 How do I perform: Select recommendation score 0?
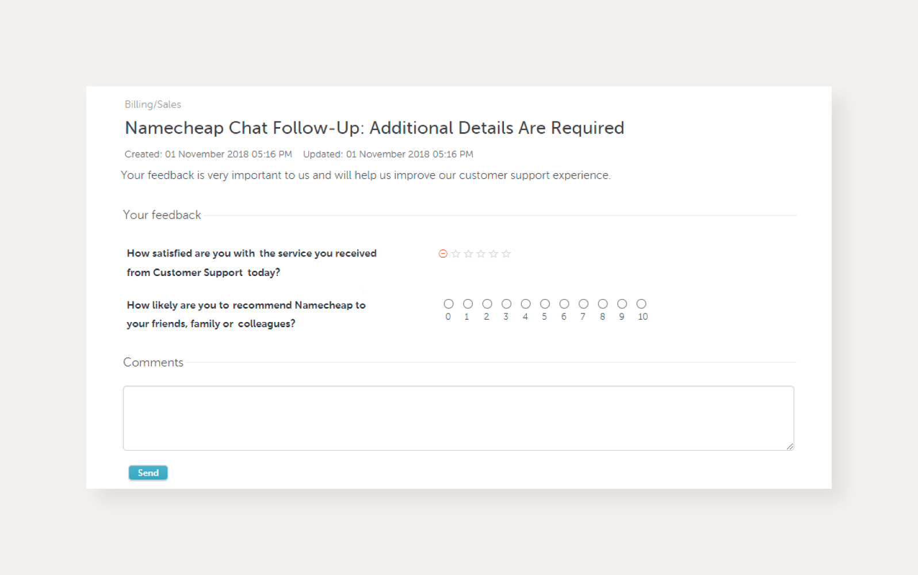tap(448, 304)
